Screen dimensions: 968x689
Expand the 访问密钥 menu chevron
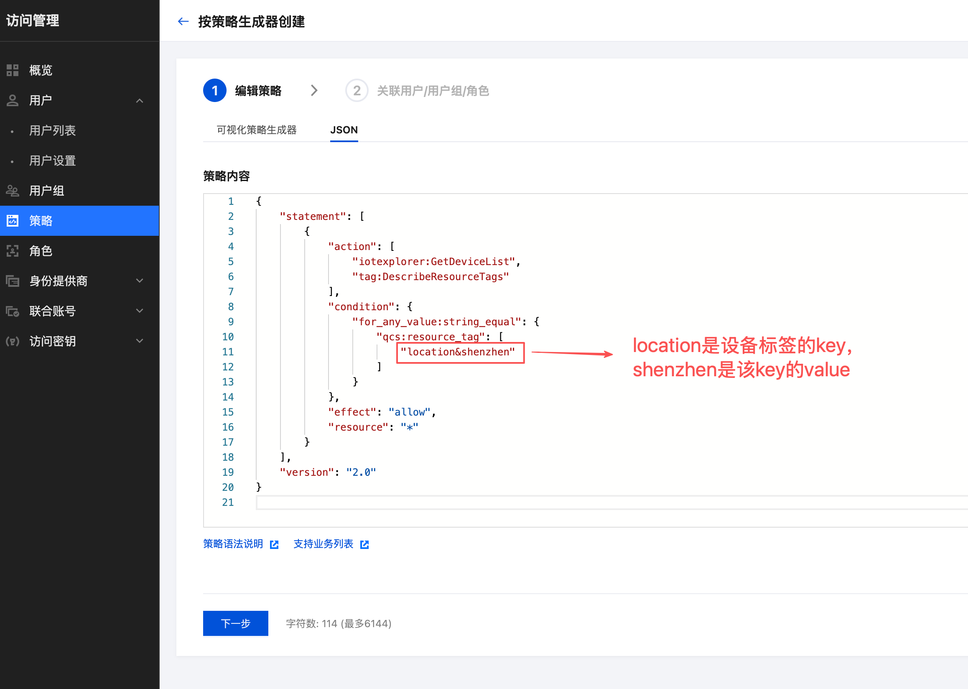pyautogui.click(x=140, y=341)
